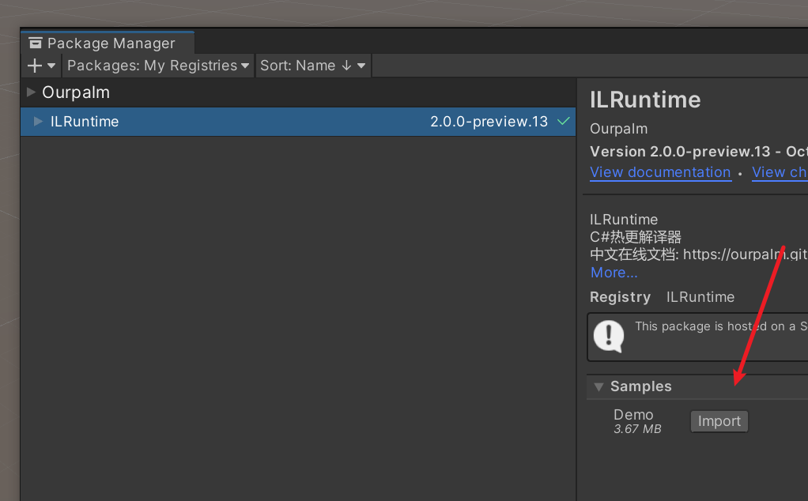Click the warning exclamation speech-bubble icon
808x501 pixels.
[609, 336]
